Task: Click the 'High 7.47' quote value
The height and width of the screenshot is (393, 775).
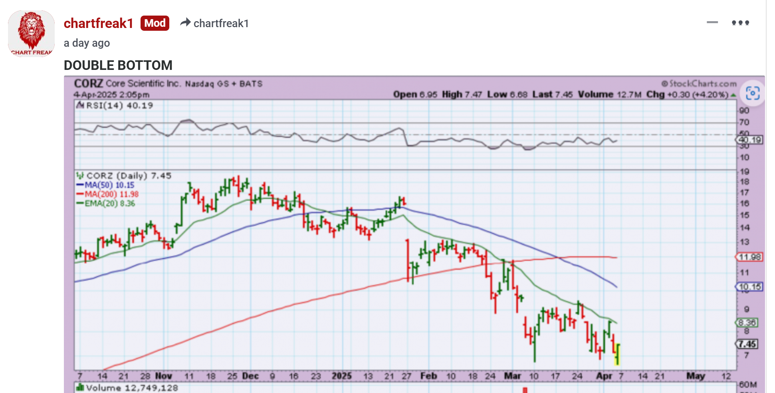Action: coord(462,95)
